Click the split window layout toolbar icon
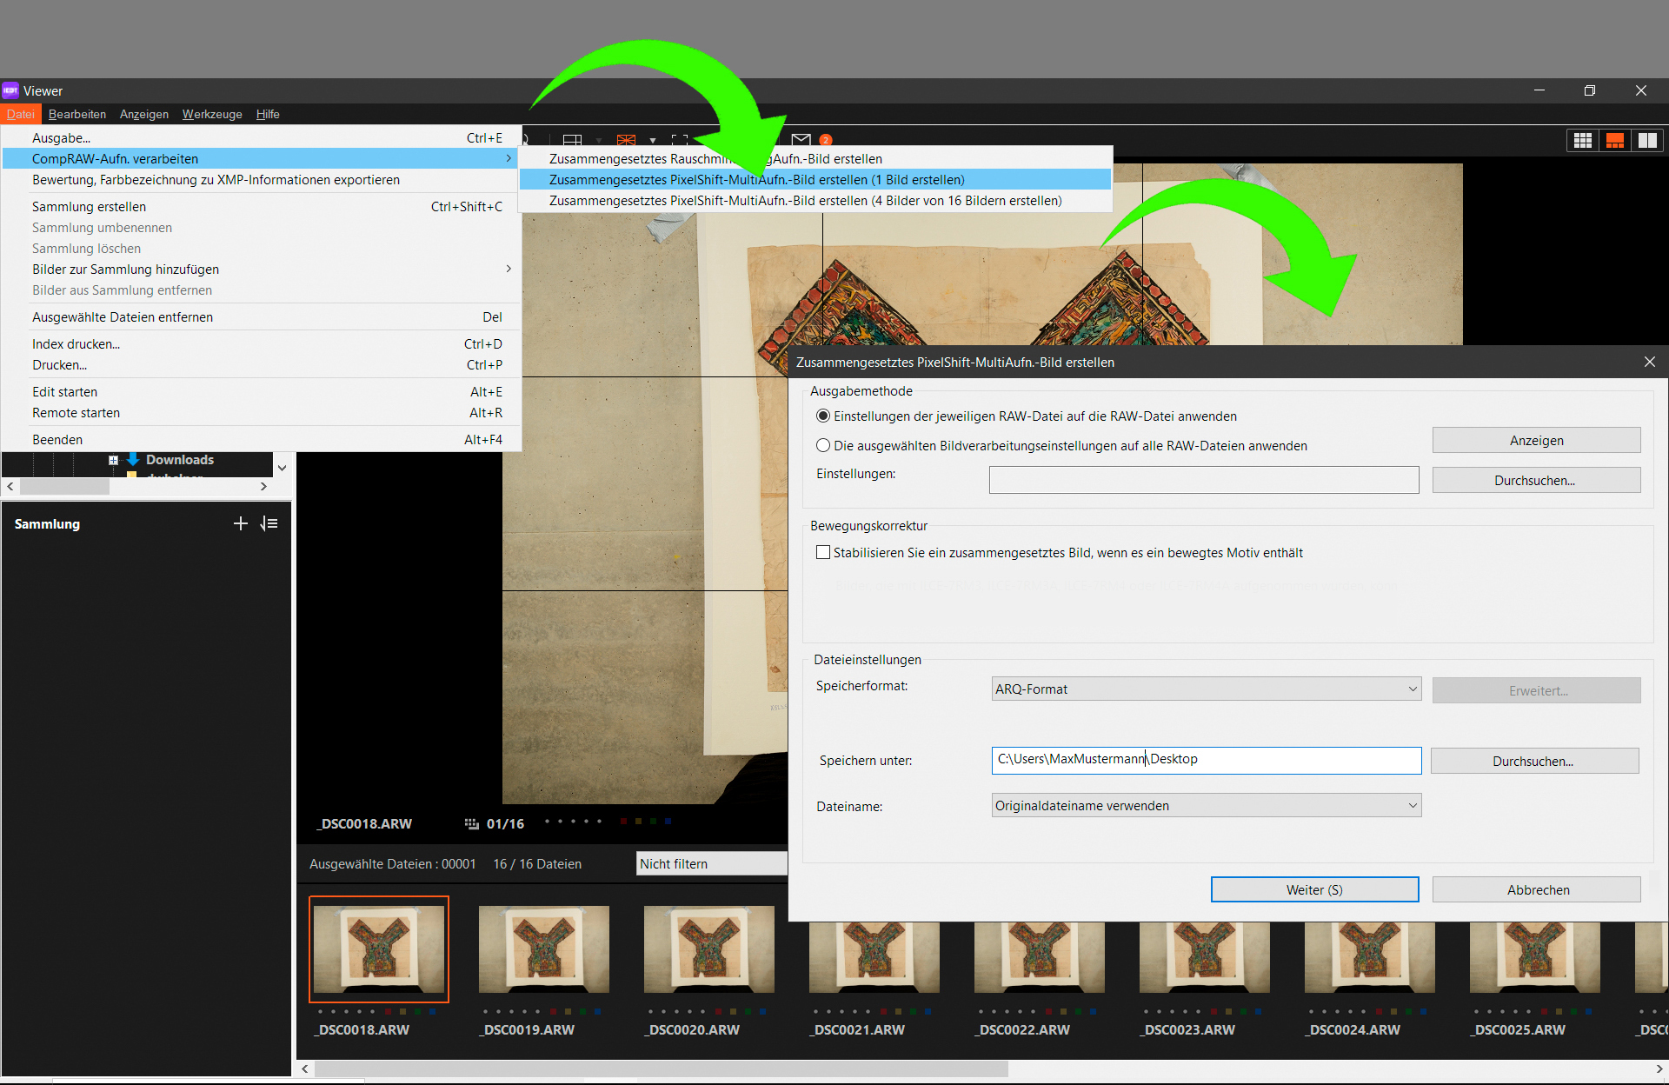1669x1085 pixels. [572, 139]
